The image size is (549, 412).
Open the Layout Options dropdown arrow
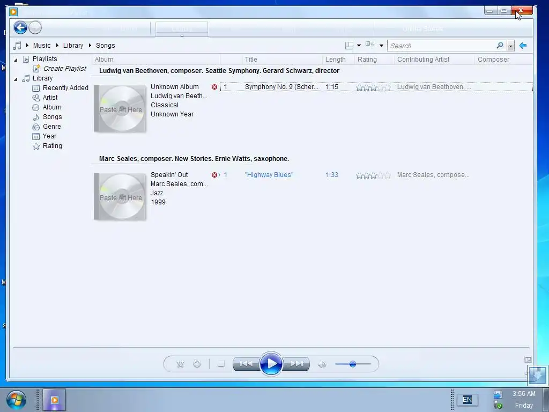(x=359, y=46)
